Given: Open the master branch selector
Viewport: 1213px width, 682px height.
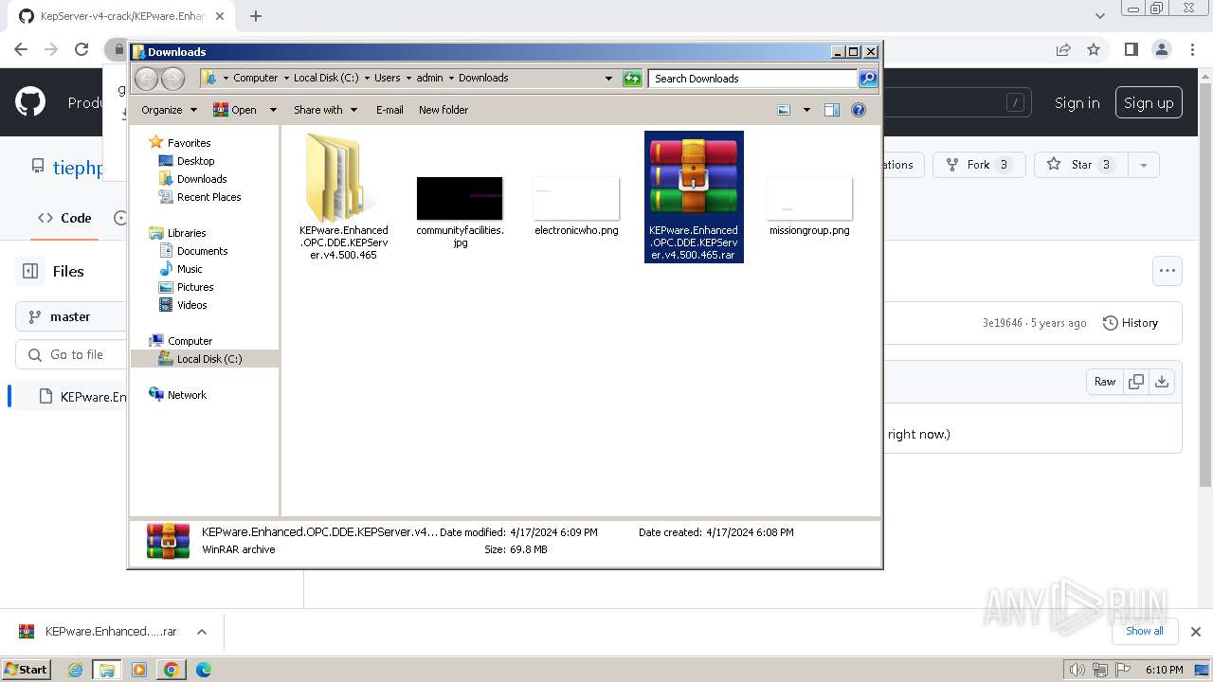Looking at the screenshot, I should click(71, 316).
